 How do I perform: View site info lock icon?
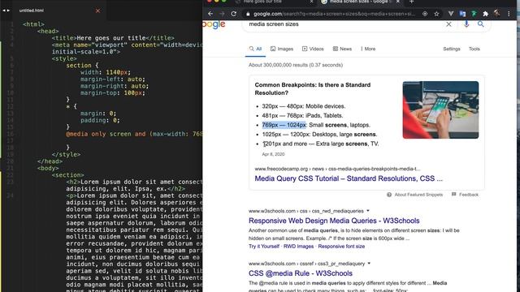coord(247,14)
